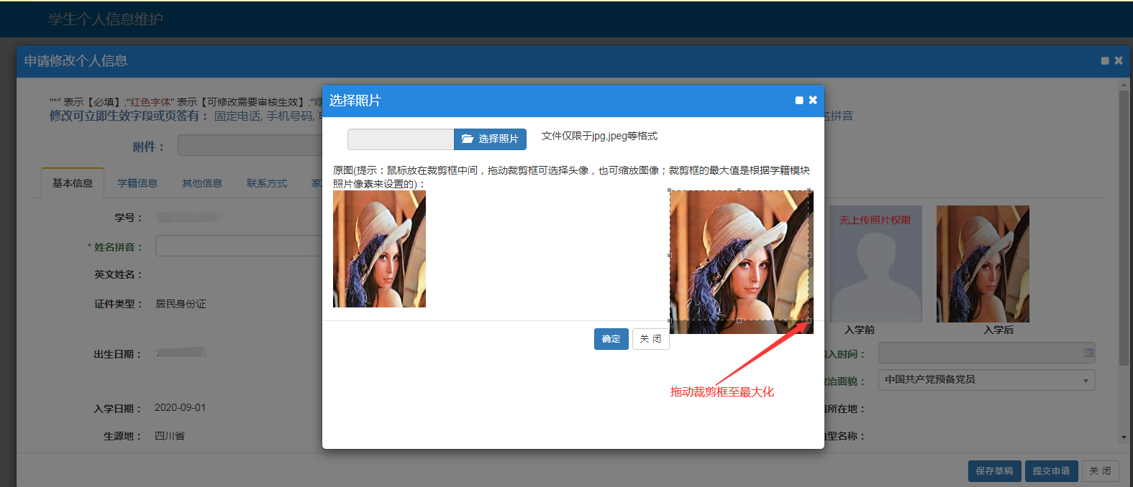
Task: Click the 出生日期： label
Action: [x=118, y=354]
